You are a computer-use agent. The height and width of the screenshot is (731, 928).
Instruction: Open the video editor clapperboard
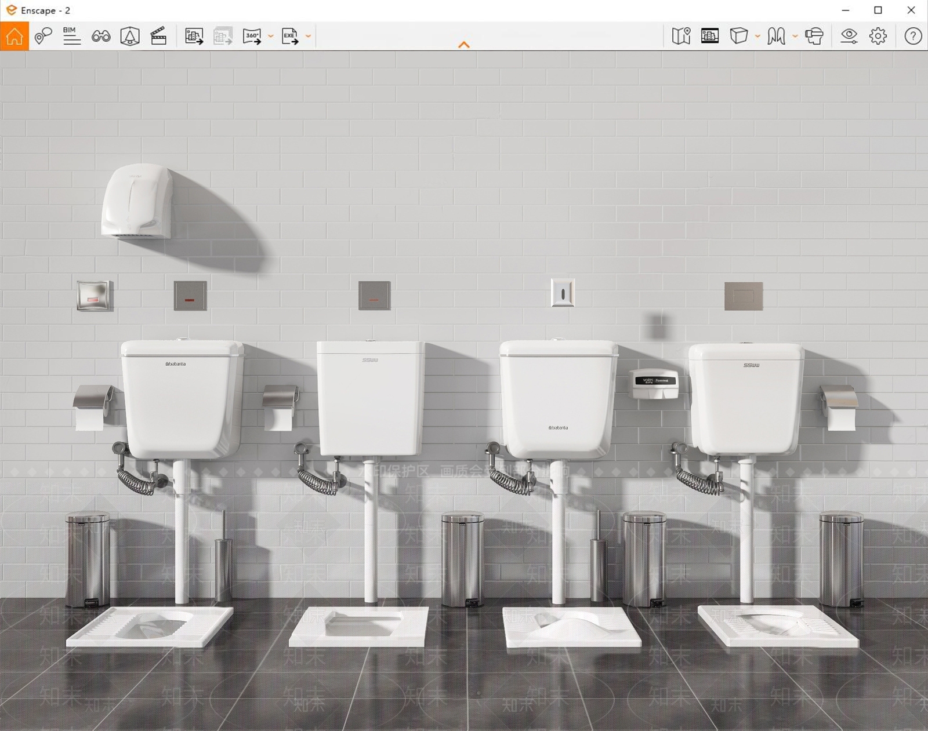tap(158, 36)
